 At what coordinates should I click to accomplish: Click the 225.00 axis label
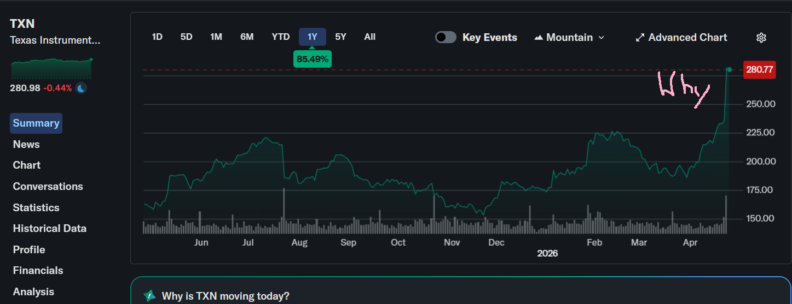click(760, 133)
